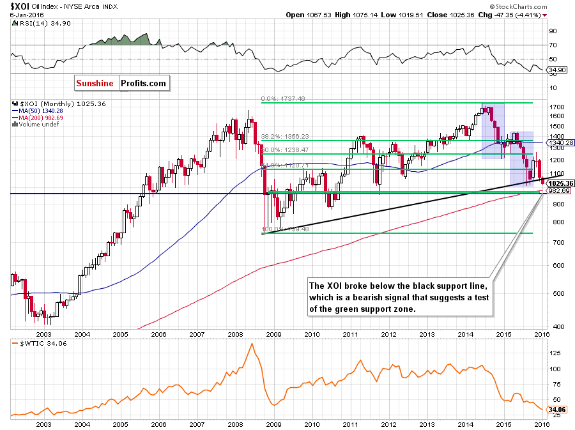This screenshot has height=430, width=575.
Task: Click the 125 level label on WTIC axis
Action: tap(556, 353)
